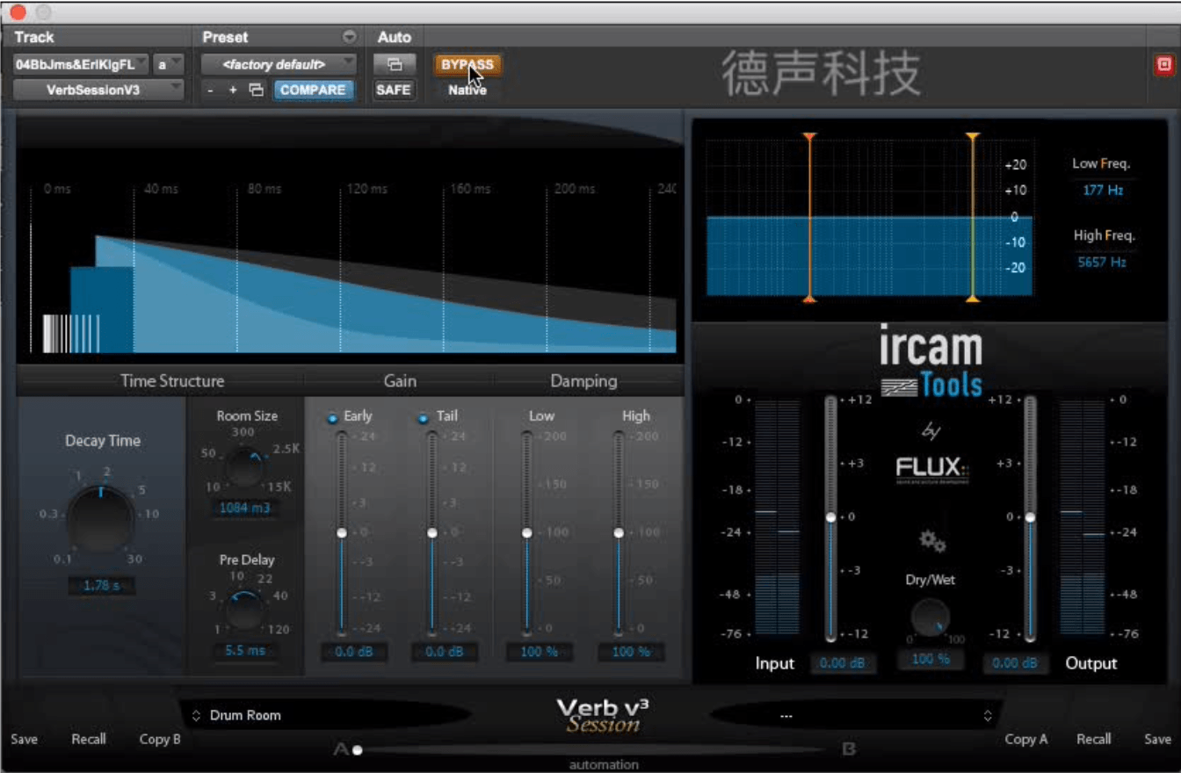
Task: Click the automation label below morph slider
Action: click(x=604, y=764)
